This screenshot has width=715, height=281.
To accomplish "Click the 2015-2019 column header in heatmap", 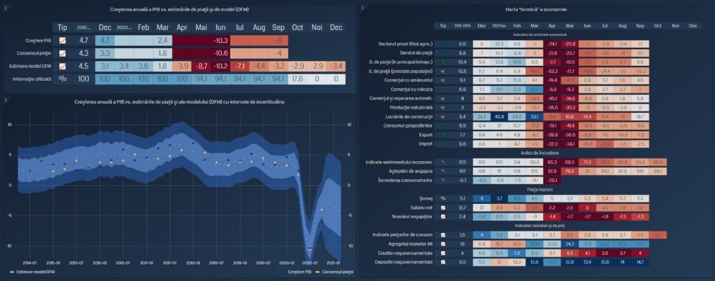I will tap(462, 25).
